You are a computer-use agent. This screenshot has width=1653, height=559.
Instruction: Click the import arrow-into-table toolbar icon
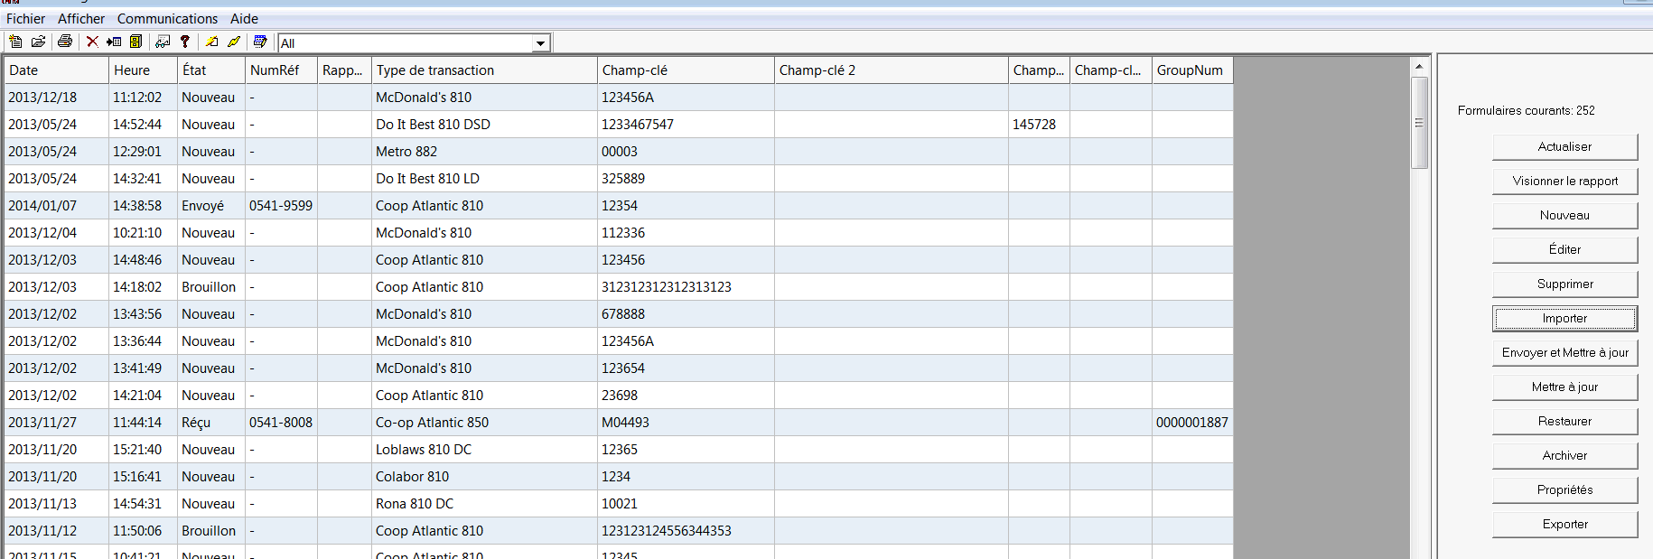114,42
